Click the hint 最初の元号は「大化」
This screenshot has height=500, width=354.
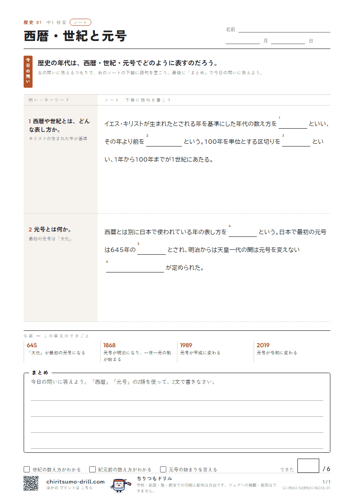50,239
